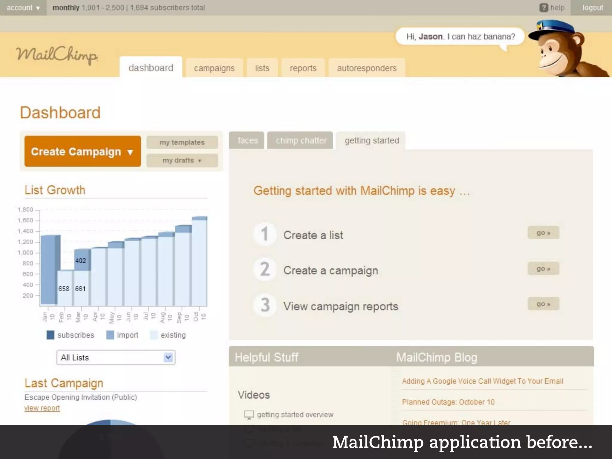Click go next to Create a campaign

(543, 268)
